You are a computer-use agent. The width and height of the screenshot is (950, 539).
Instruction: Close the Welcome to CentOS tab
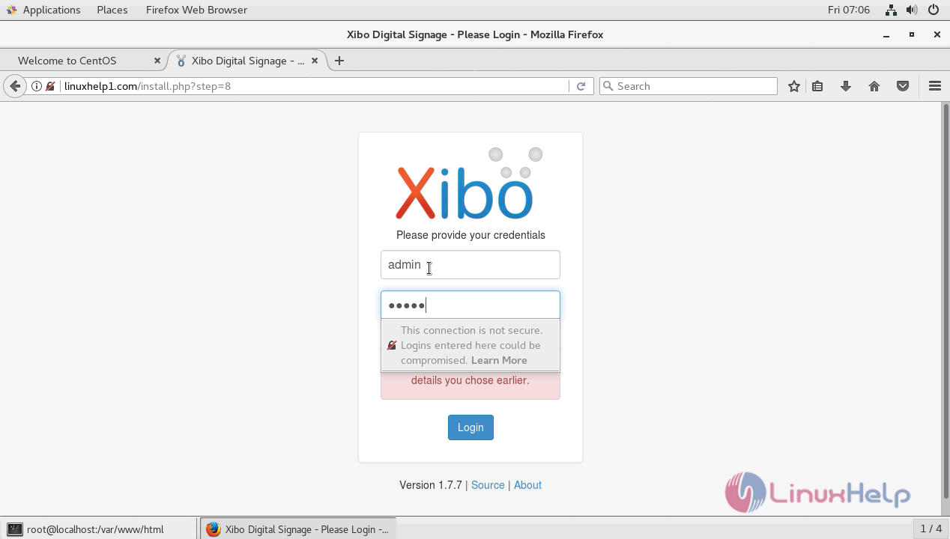tap(157, 61)
